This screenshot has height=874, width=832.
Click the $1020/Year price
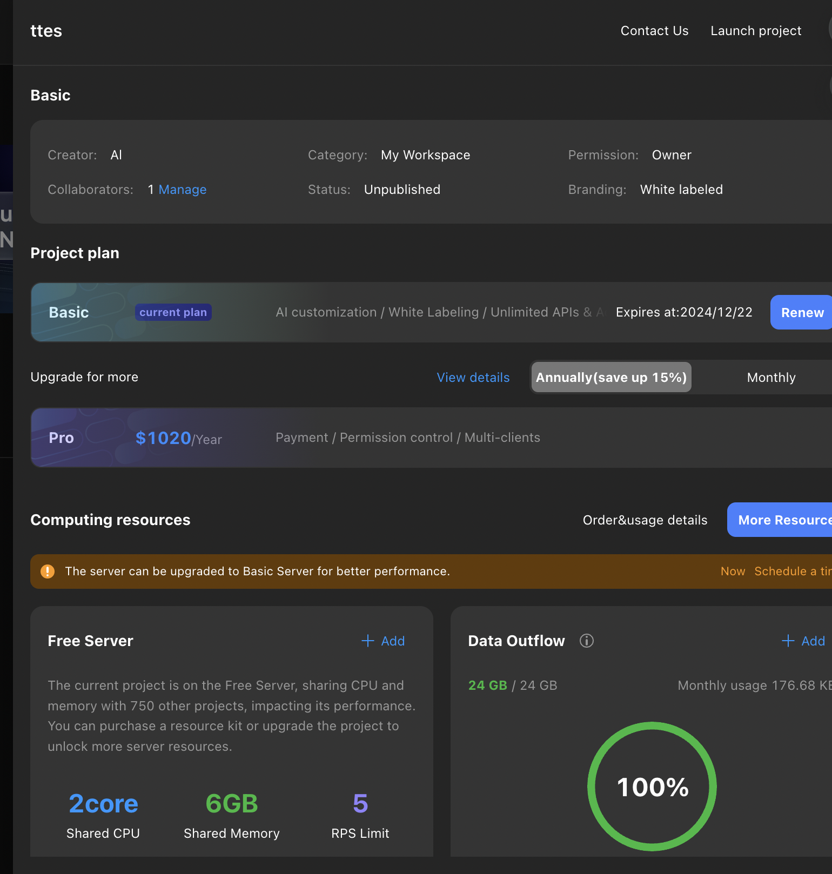point(179,438)
